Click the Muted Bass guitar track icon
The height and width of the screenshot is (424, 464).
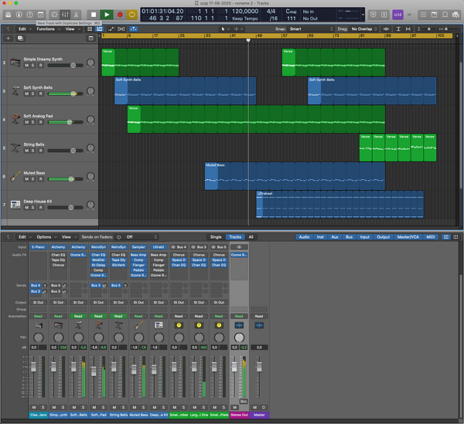15,177
